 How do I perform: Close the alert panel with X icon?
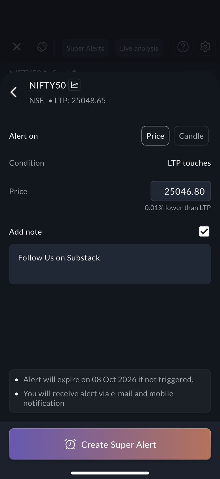click(17, 47)
